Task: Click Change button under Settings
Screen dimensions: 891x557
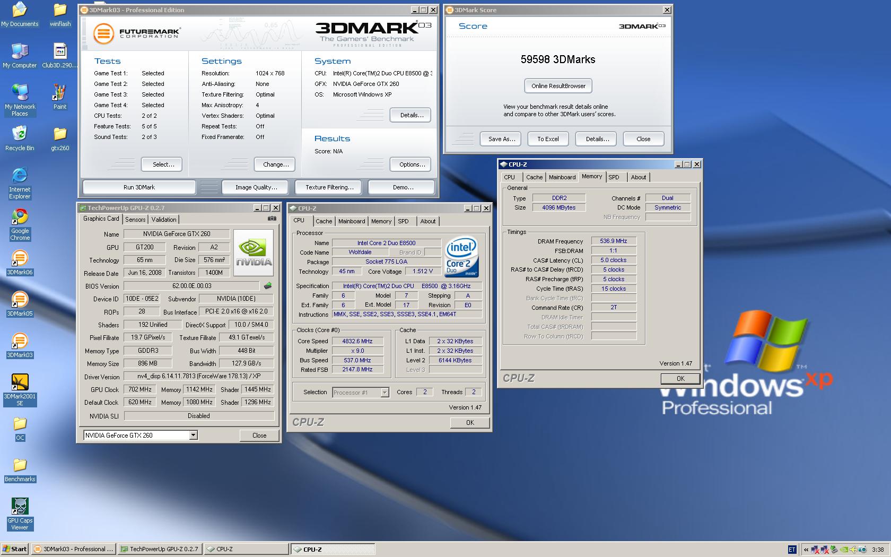Action: point(275,164)
